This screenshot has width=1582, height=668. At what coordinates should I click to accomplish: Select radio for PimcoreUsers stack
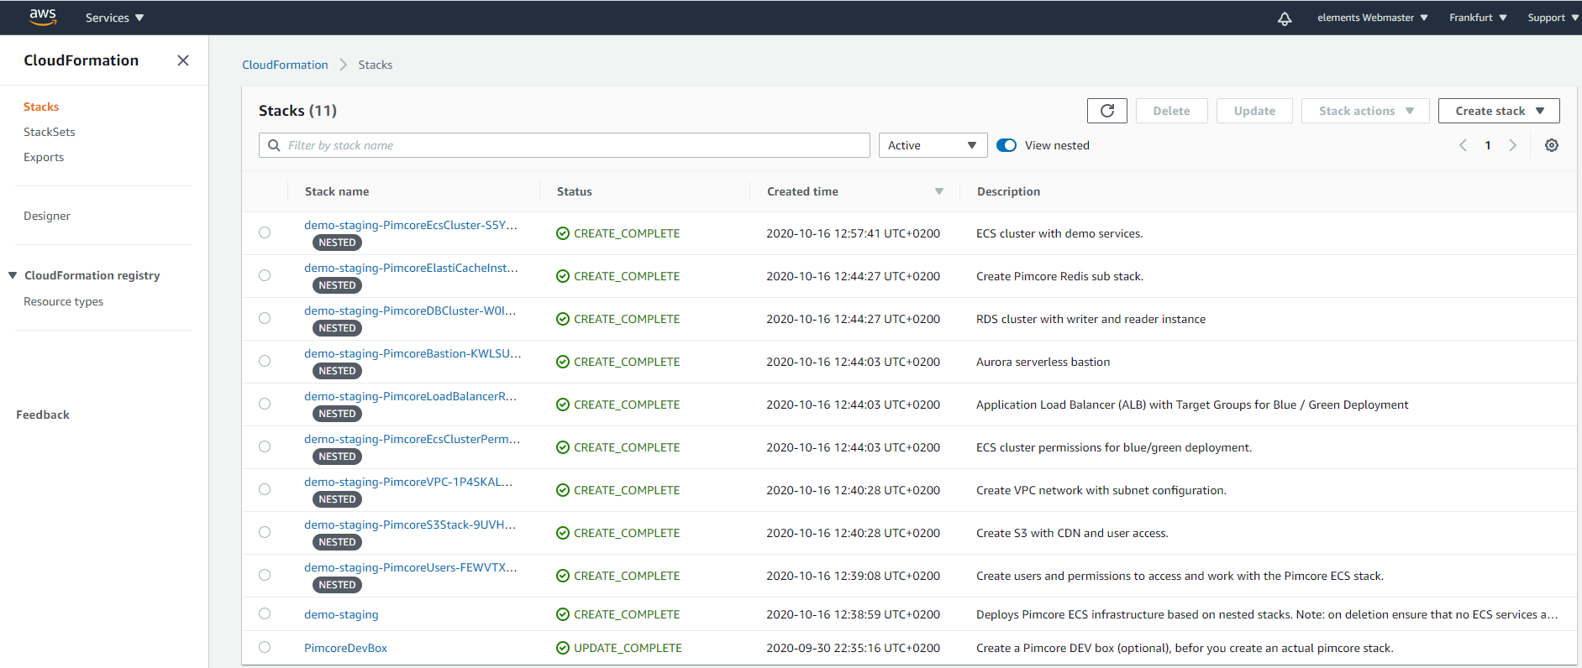click(265, 575)
